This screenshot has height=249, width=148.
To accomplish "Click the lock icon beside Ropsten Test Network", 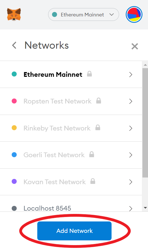I will 98,101.
